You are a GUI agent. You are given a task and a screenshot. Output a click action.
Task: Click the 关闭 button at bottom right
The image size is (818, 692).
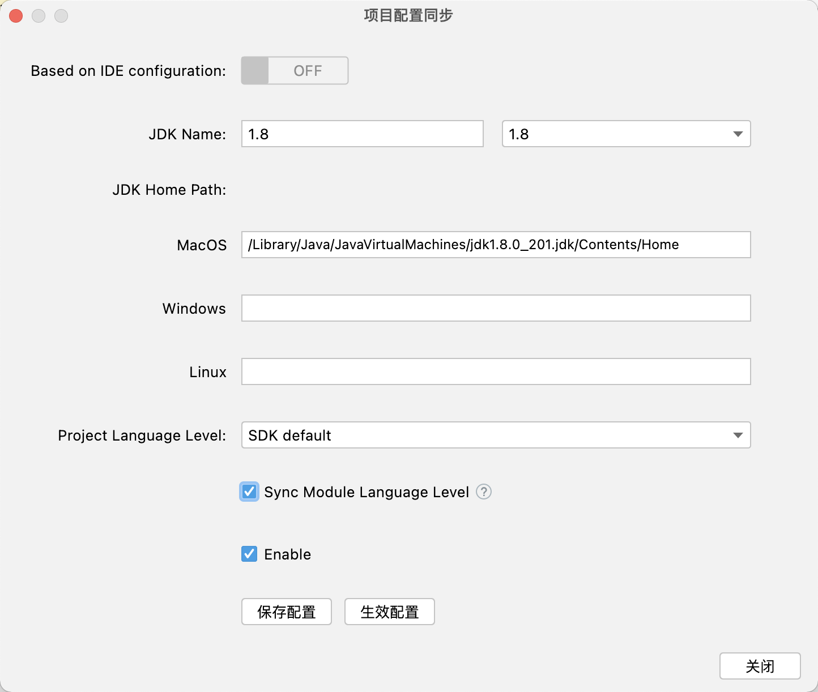pos(760,666)
